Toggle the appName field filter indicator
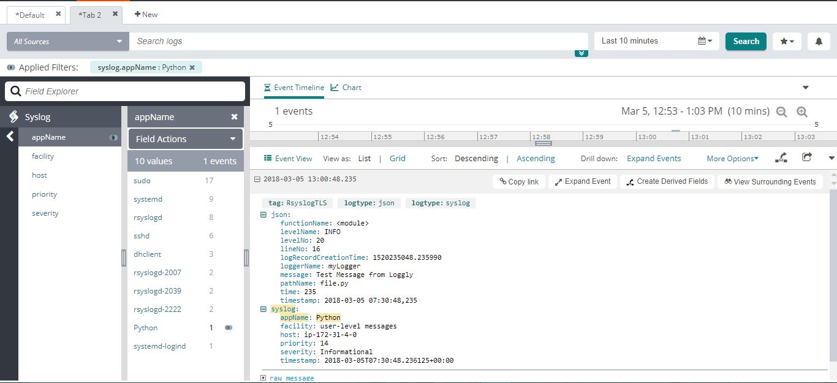Screen dimensions: 837x383 pyautogui.click(x=113, y=138)
